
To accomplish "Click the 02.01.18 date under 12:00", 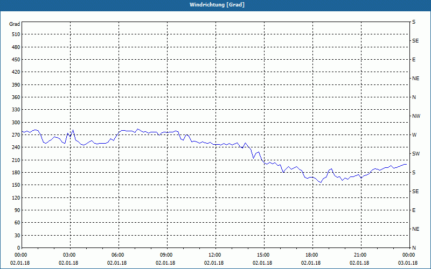I will [214, 263].
